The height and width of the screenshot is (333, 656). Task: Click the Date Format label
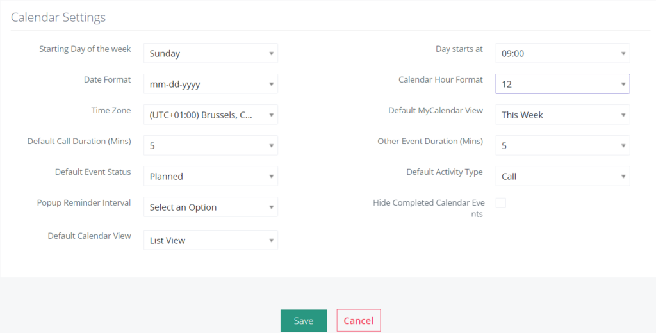107,79
